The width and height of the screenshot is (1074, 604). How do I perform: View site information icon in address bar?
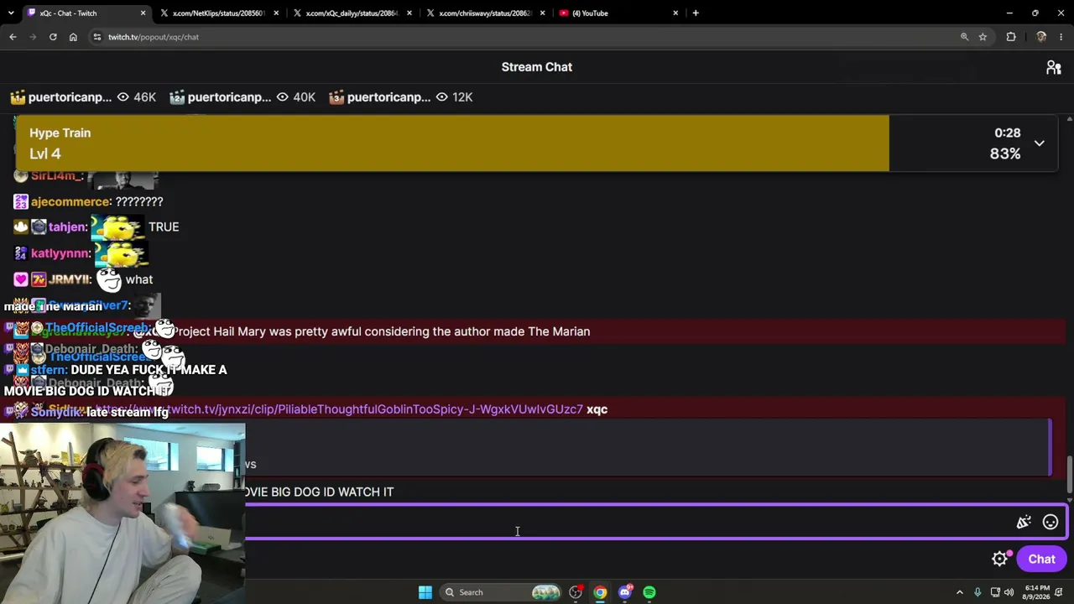coord(97,37)
